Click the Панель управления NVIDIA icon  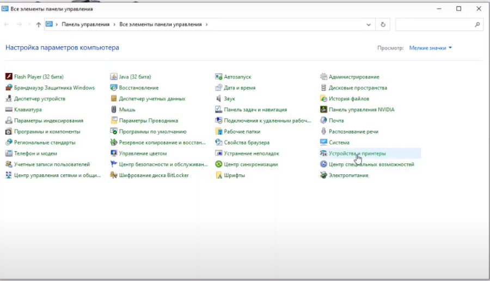pyautogui.click(x=323, y=109)
